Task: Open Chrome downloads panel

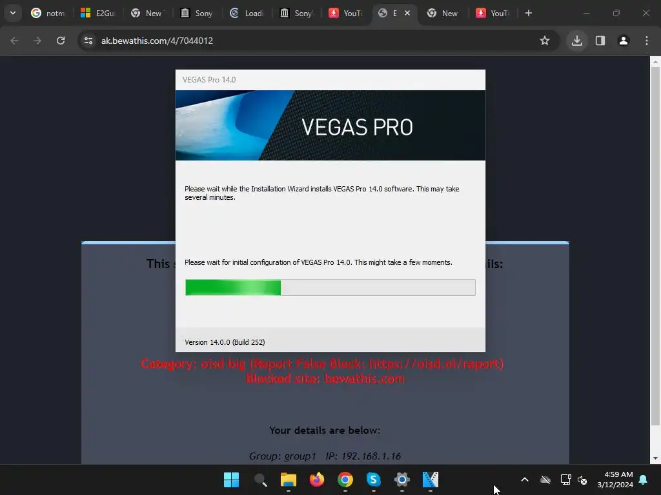Action: [576, 41]
